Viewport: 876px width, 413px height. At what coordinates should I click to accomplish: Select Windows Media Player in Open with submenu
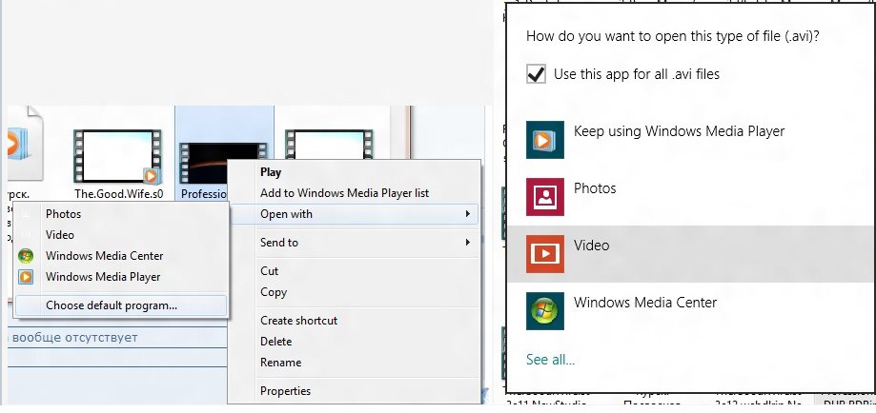click(103, 277)
